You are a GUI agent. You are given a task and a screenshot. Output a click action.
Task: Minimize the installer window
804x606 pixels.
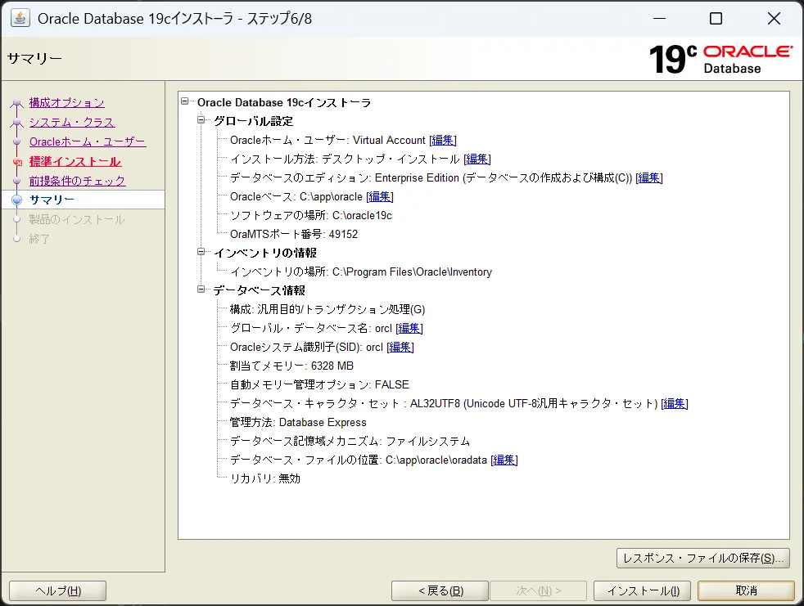coord(659,19)
